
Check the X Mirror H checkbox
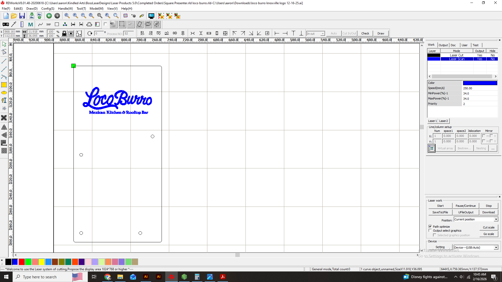pos(484,136)
